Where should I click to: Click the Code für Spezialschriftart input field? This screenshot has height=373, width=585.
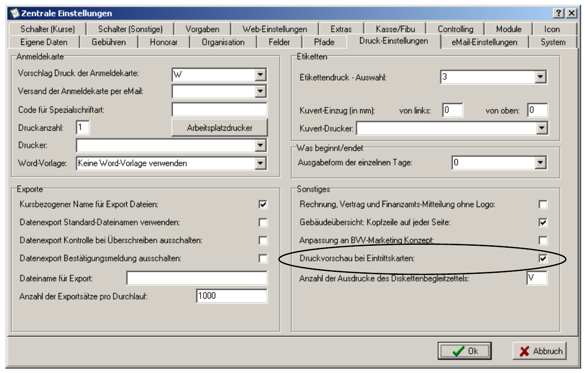pyautogui.click(x=219, y=109)
